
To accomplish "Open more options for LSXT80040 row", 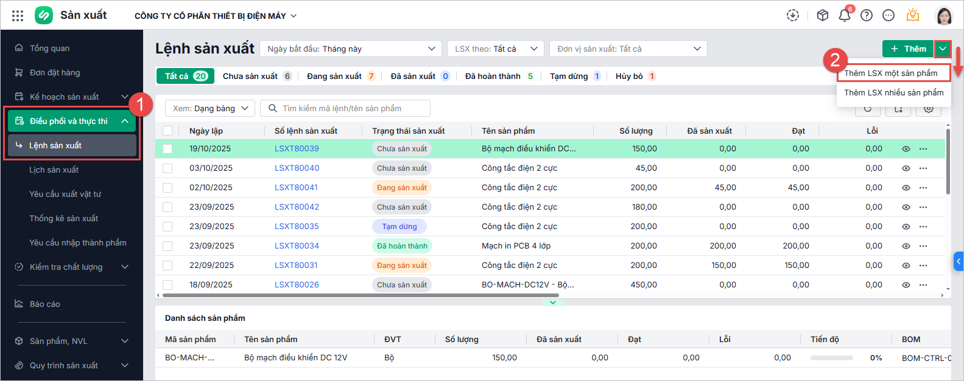I will coord(923,168).
